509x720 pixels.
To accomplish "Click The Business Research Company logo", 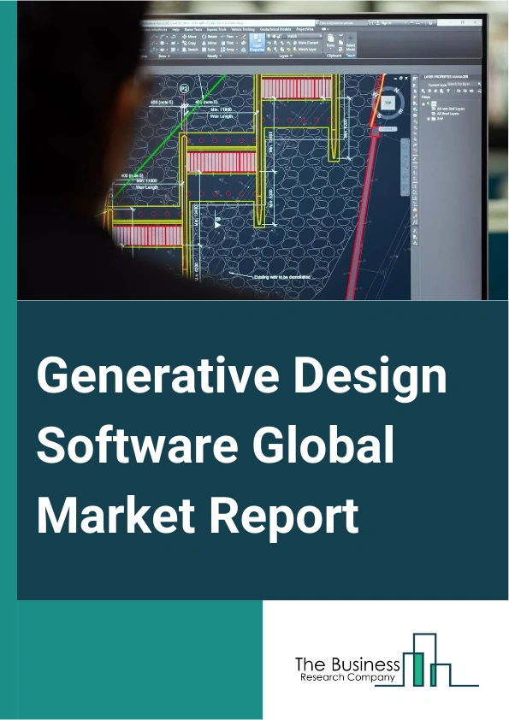I will (388, 661).
